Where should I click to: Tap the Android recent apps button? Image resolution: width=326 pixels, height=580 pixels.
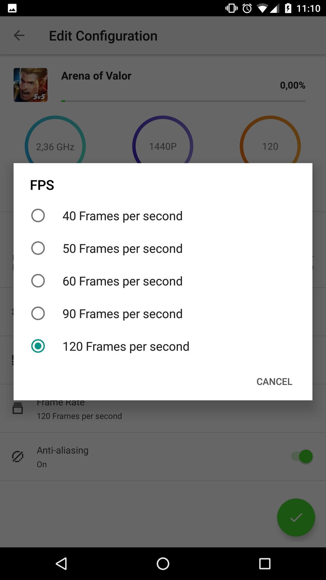click(265, 563)
